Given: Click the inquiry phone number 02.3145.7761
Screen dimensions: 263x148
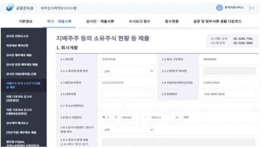Looking at the screenshot, I should pos(243,39).
